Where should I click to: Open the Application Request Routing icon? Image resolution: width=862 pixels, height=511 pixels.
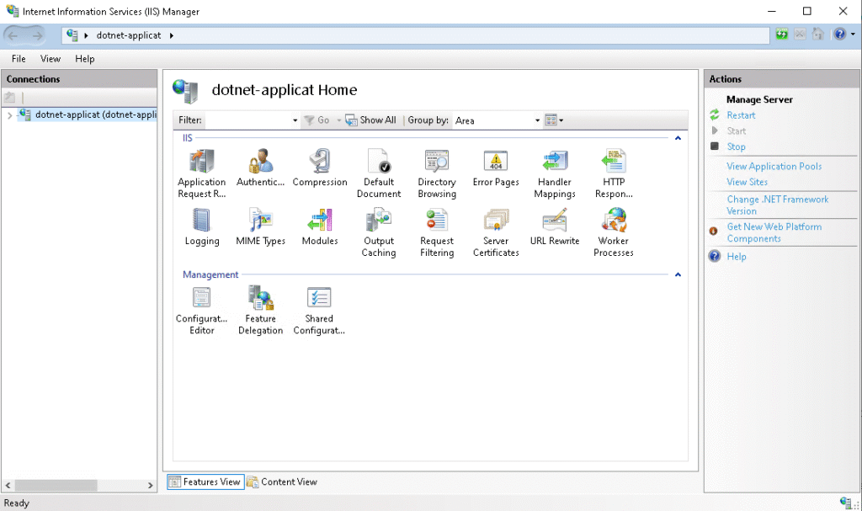(201, 162)
